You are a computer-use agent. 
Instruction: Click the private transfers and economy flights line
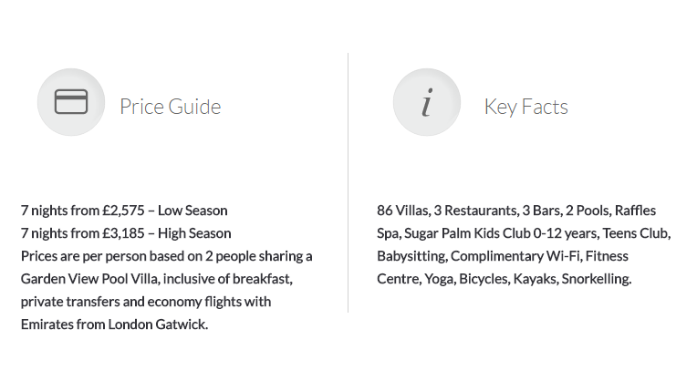146,302
